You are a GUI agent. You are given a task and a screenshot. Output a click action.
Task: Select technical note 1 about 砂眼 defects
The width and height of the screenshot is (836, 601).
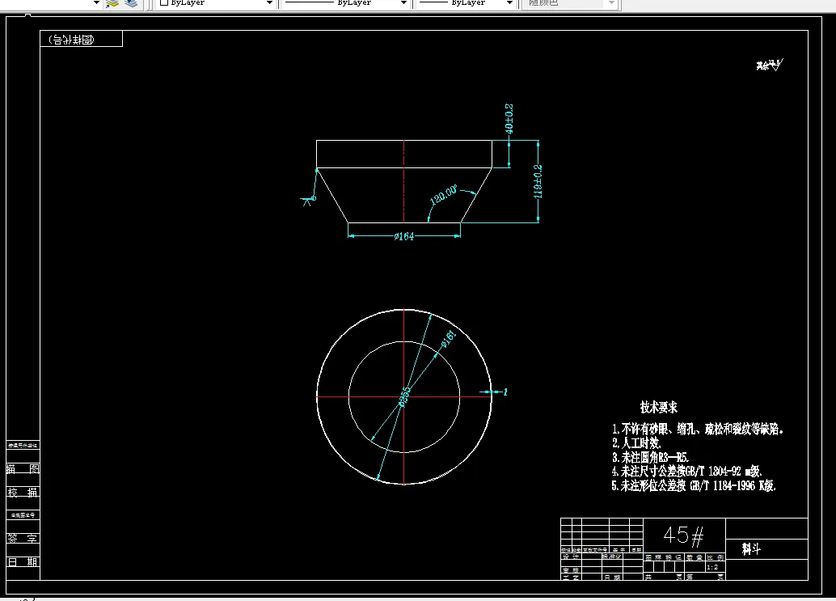click(698, 429)
